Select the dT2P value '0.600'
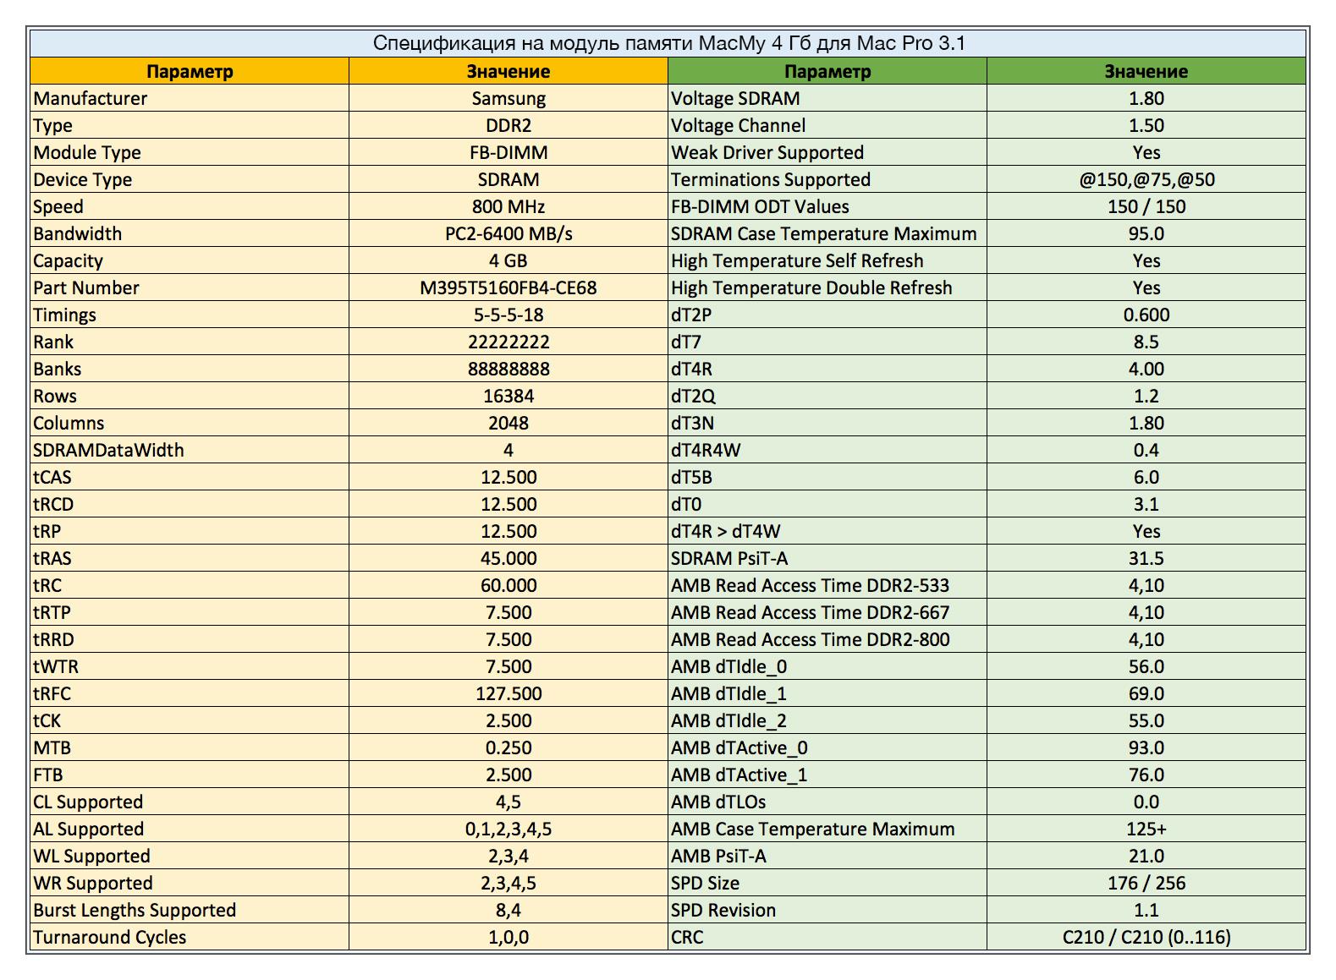The height and width of the screenshot is (980, 1336). coord(1146,315)
